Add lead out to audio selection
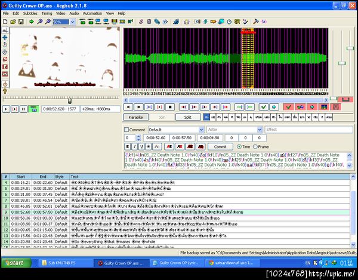The width and height of the screenshot is (358, 280). tap(250, 107)
